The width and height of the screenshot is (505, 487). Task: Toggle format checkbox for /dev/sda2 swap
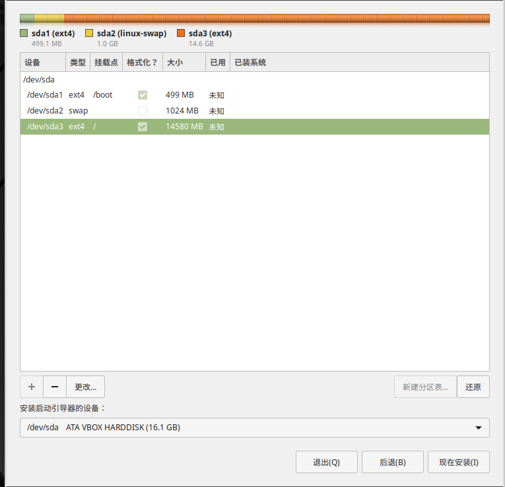coord(143,111)
